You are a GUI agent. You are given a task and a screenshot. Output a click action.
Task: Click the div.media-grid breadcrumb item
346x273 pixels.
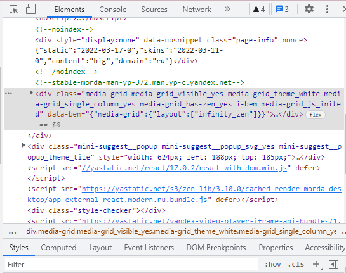(x=182, y=231)
